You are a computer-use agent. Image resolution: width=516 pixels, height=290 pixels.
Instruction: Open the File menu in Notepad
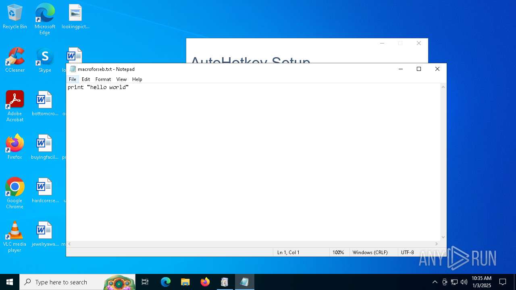tap(73, 79)
